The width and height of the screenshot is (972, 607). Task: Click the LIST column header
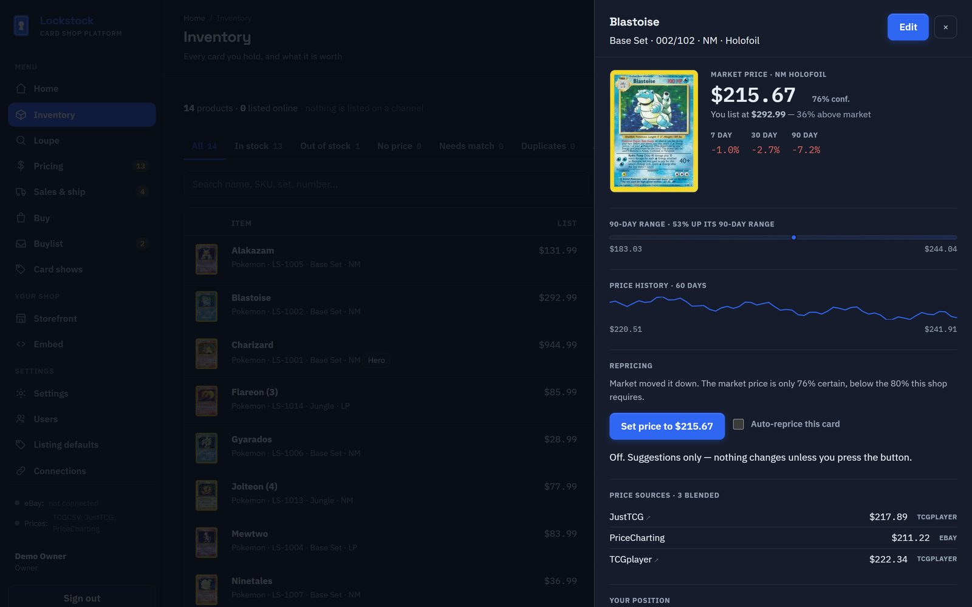567,223
